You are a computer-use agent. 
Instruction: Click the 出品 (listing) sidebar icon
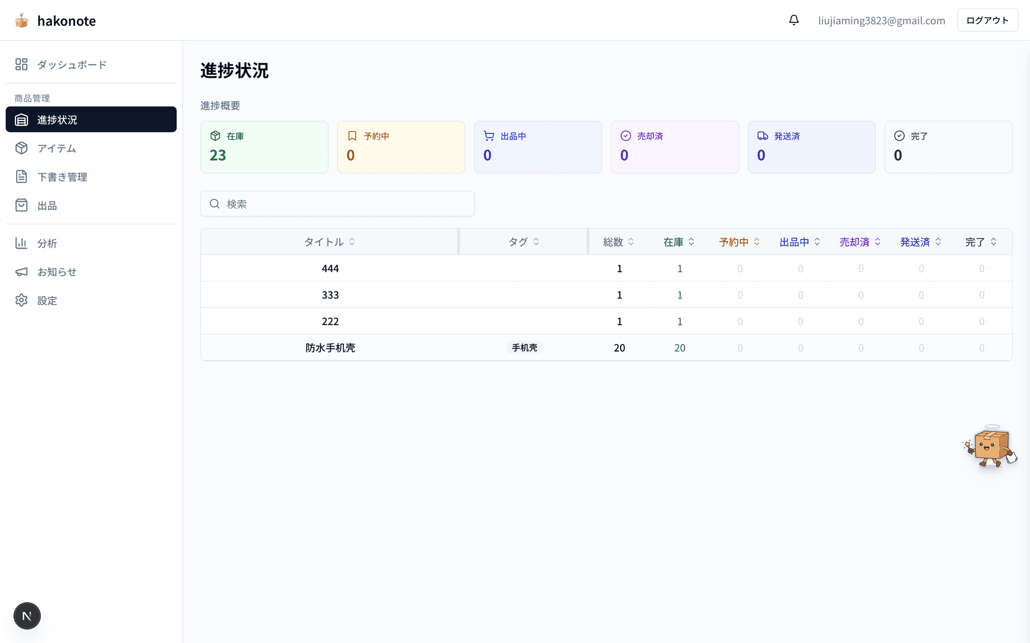coord(21,205)
